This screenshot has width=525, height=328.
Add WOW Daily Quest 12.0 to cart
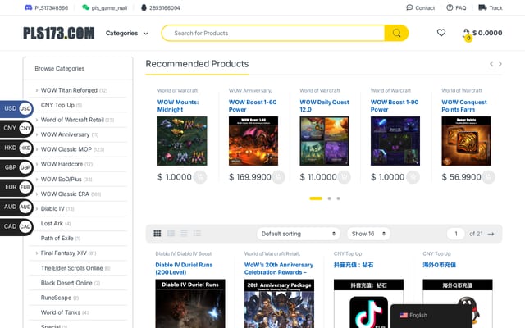pos(345,177)
